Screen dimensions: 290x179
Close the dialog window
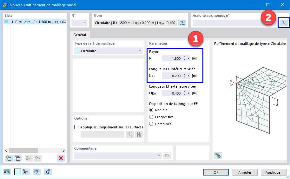click(x=282, y=5)
